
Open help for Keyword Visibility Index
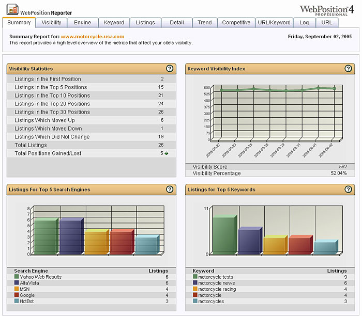click(348, 69)
